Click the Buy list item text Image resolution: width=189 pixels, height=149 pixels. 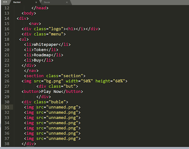[38, 60]
